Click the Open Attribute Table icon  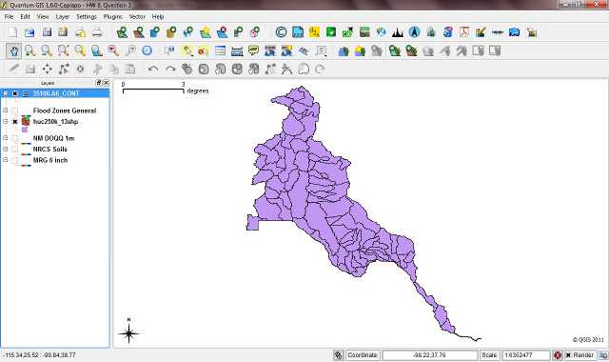[x=220, y=50]
